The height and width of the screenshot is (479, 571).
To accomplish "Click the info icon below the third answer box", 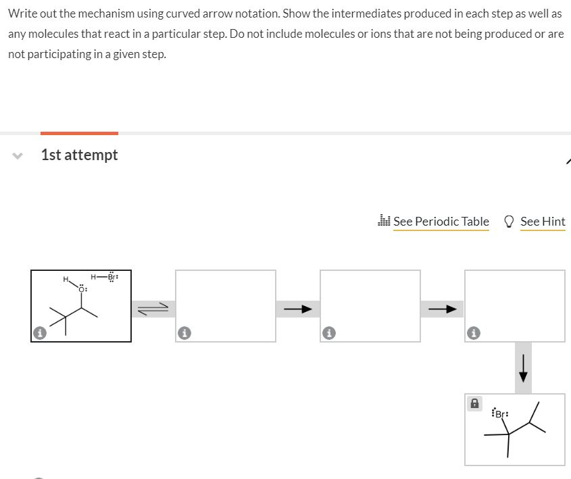I will pos(329,332).
